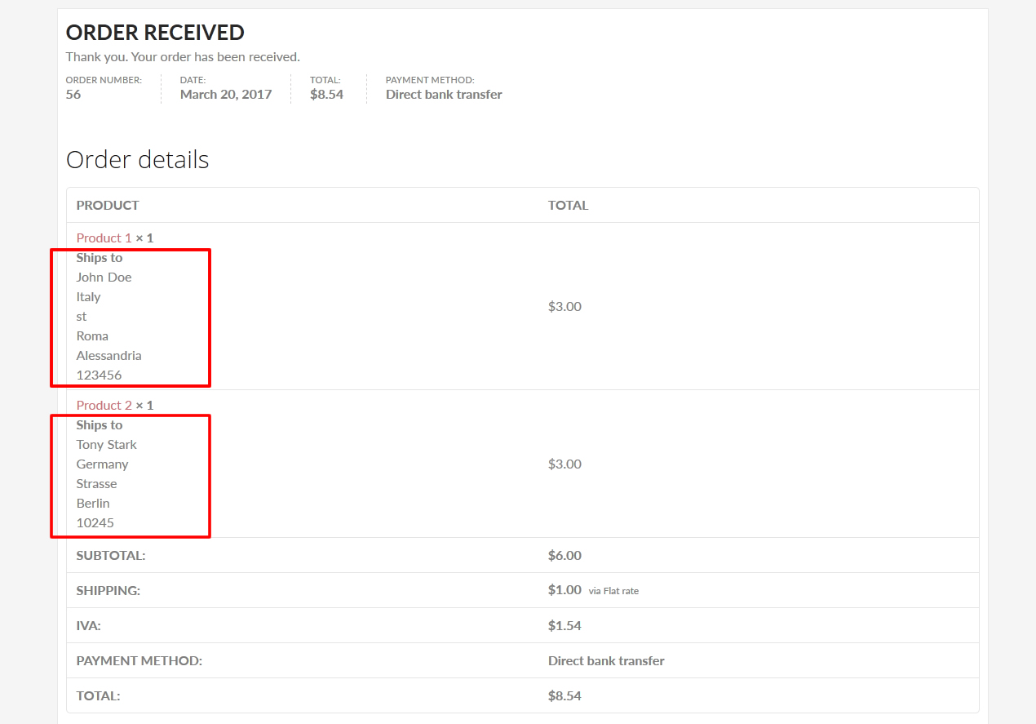Viewport: 1036px width, 724px height.
Task: Click the $6.00 subtotal amount
Action: (x=564, y=555)
